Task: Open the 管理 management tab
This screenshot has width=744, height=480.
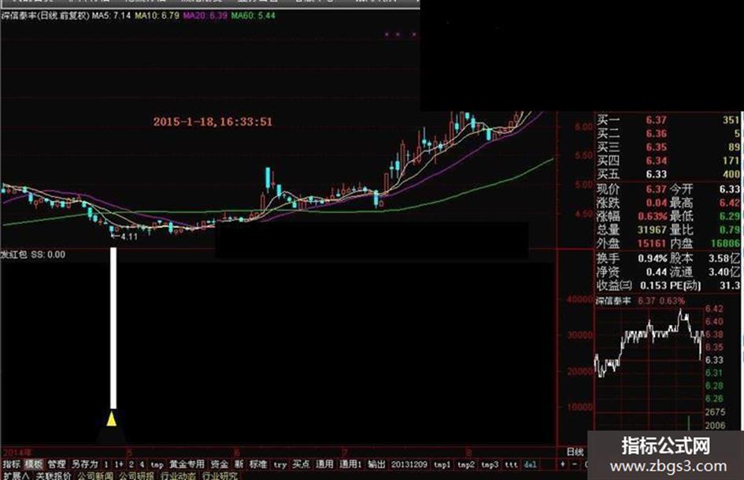Action: 57,464
